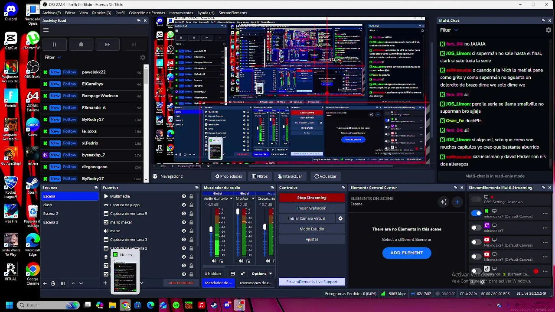Viewport: 555px width, 312px height.
Task: Open the preview scaling dropdown arrow
Action: (x=208, y=166)
